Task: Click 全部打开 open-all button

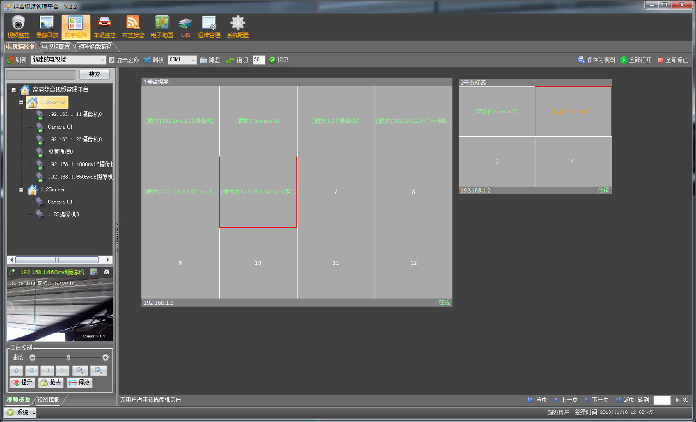Action: (x=636, y=60)
